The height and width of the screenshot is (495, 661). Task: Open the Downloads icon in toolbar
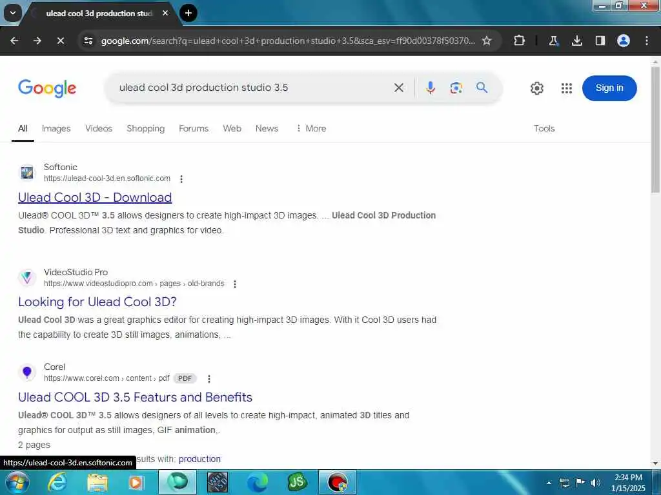point(577,41)
